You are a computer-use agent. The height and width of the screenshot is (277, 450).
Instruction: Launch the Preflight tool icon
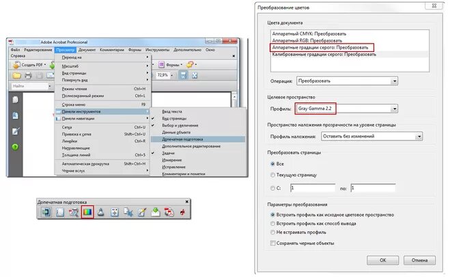(x=74, y=212)
